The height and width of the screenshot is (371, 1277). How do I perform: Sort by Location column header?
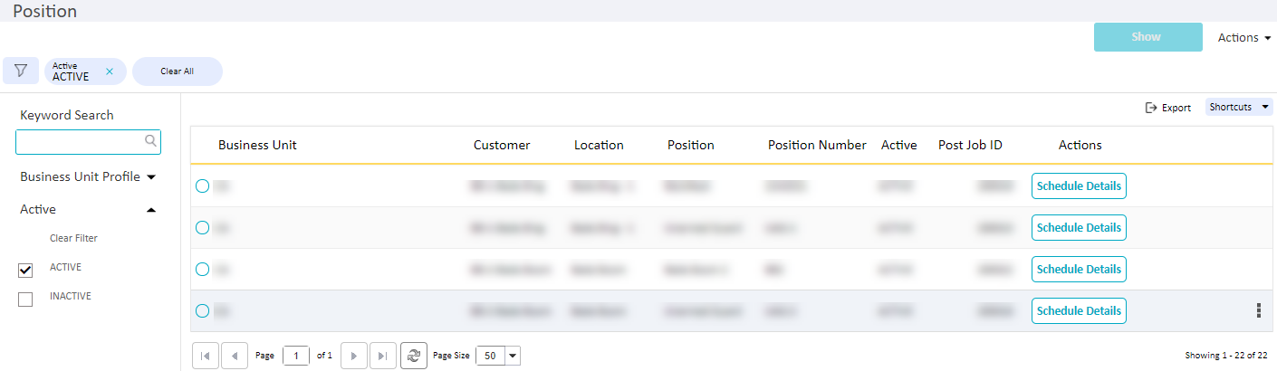[599, 145]
